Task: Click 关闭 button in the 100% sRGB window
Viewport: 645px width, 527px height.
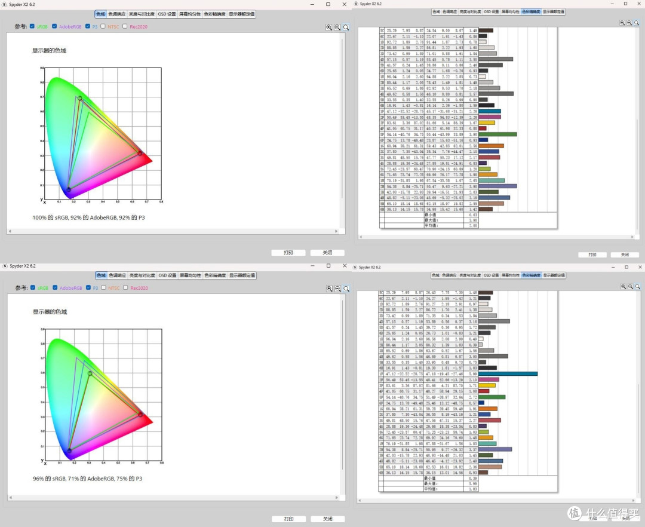Action: click(327, 253)
